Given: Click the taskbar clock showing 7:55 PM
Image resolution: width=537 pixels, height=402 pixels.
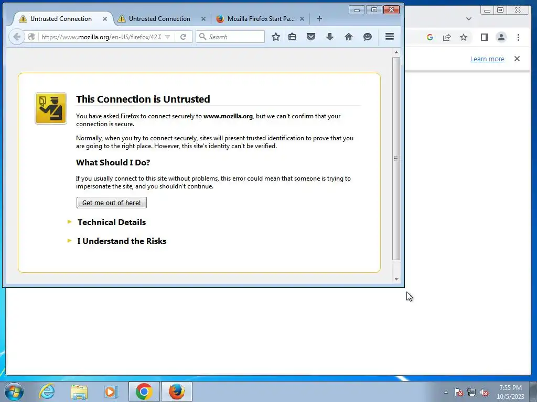Looking at the screenshot, I should click(510, 392).
